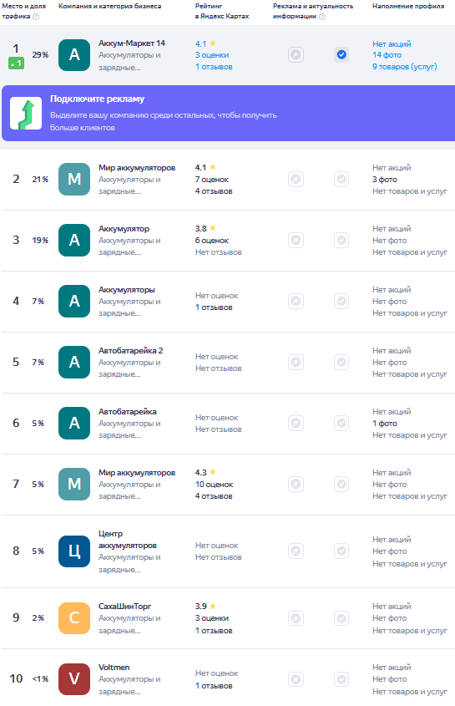Viewport: 455px width, 706px height.
Task: Click the '3 фото' text in rank 2 row
Action: click(x=385, y=179)
